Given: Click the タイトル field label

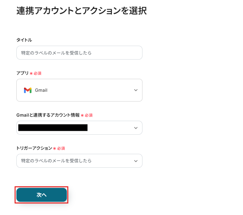Looking at the screenshot, I should click(24, 40).
